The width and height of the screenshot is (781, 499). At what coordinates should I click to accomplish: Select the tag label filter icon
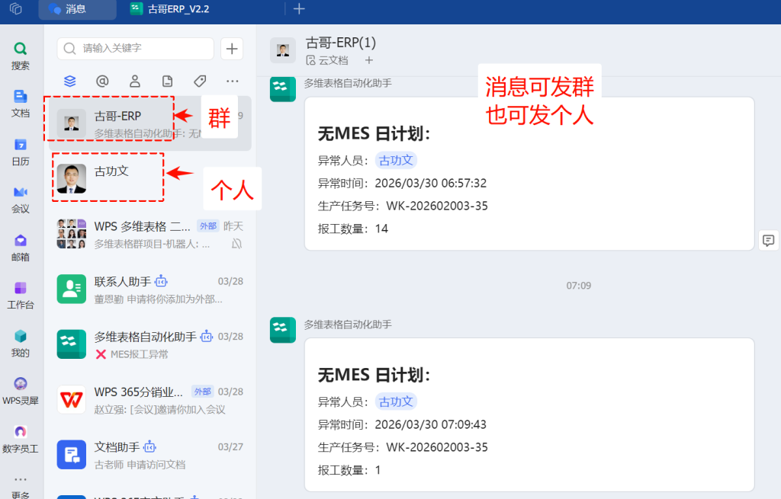click(200, 81)
